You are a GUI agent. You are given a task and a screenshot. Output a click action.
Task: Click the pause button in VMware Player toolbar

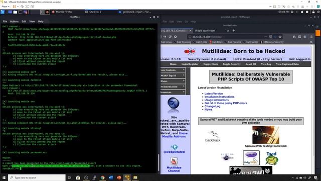(15, 7)
